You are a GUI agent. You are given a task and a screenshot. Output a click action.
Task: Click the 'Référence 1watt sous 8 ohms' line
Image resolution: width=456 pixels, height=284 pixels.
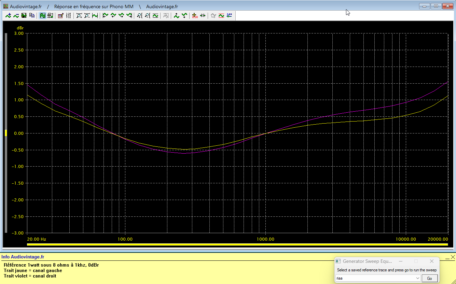pyautogui.click(x=52, y=265)
